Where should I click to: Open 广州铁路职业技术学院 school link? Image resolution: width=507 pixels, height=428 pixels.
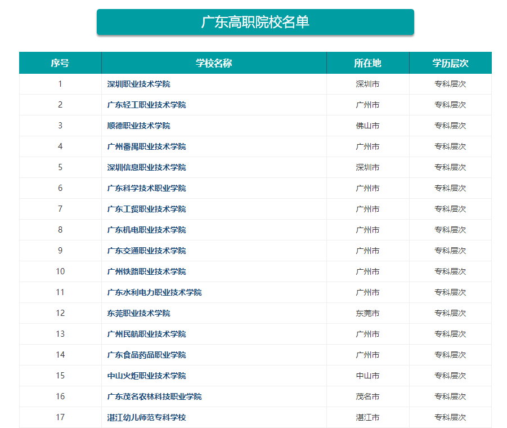tap(146, 271)
